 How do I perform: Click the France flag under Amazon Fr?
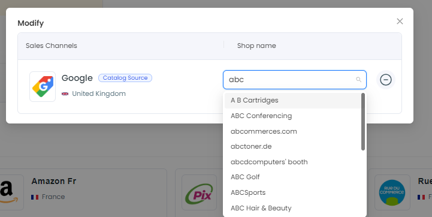(35, 197)
